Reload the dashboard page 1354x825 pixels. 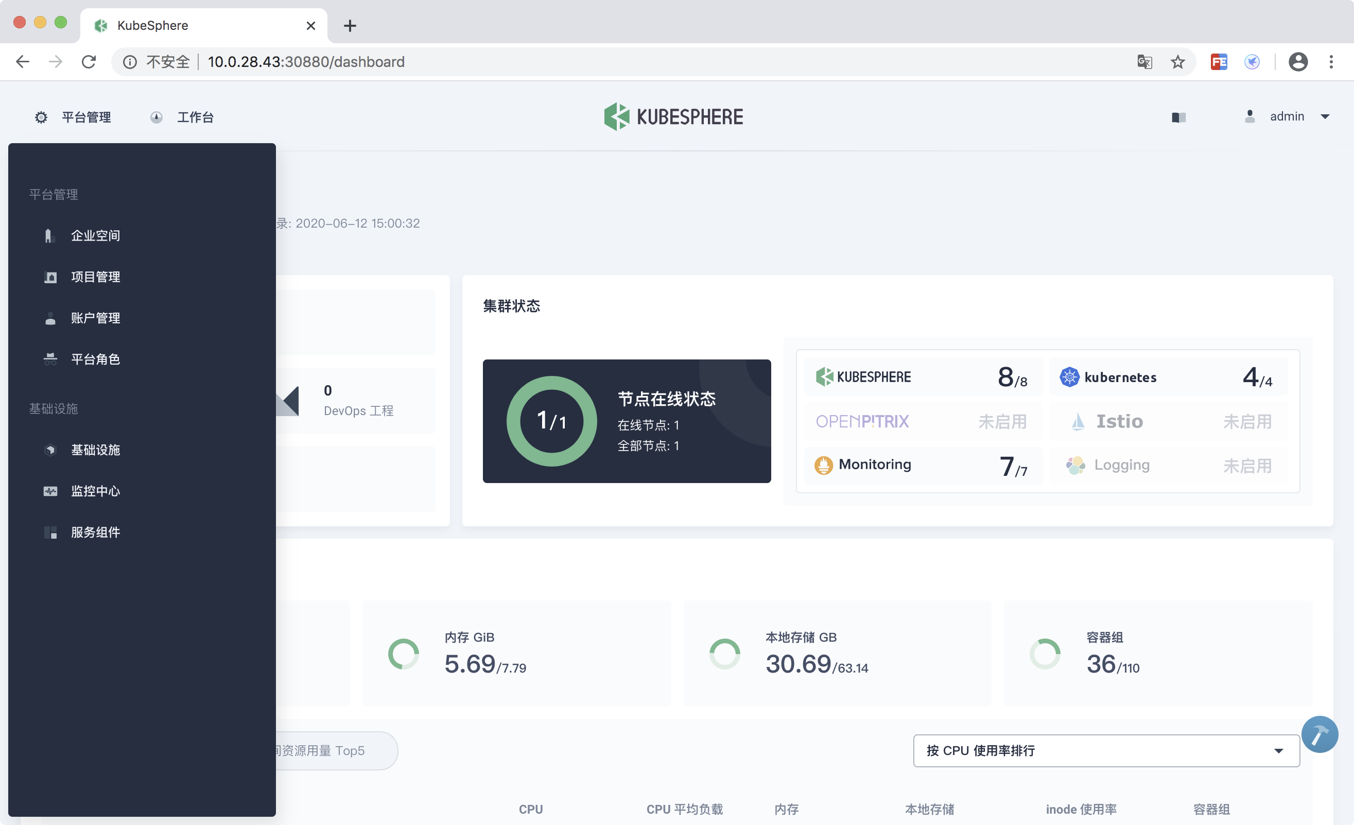coord(89,62)
